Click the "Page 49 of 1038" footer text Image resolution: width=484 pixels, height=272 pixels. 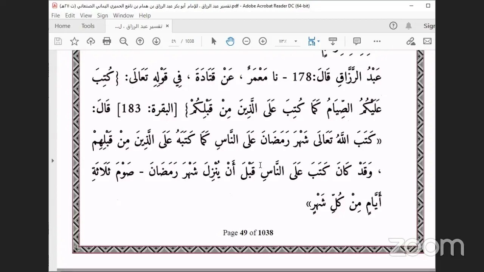pyautogui.click(x=248, y=233)
